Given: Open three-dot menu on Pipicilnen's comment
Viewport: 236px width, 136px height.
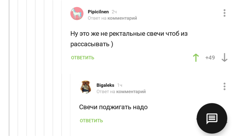Looking at the screenshot, I should tap(225, 13).
